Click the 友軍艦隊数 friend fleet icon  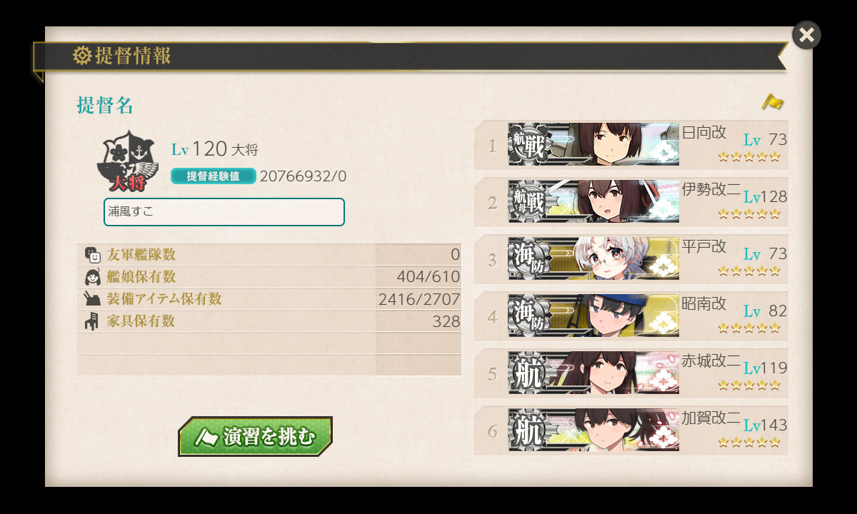[91, 255]
